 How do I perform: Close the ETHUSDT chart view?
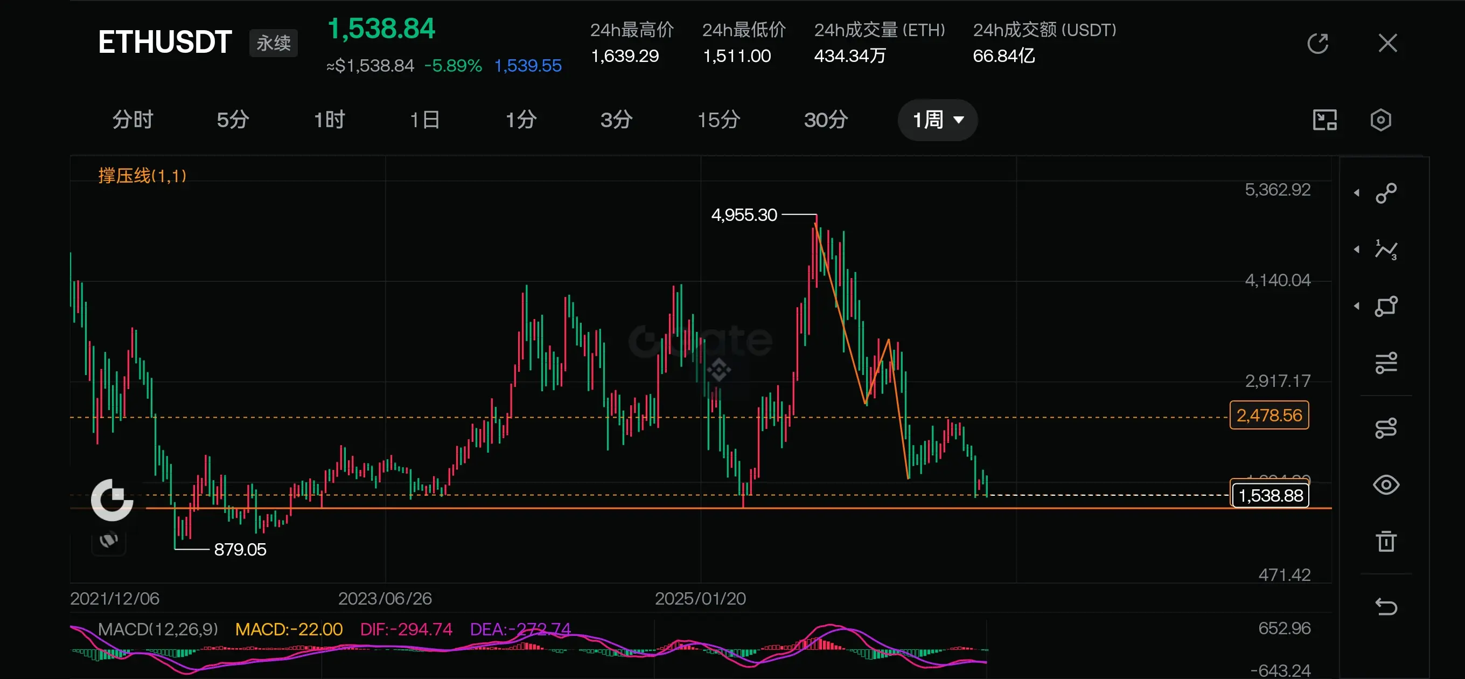1387,43
